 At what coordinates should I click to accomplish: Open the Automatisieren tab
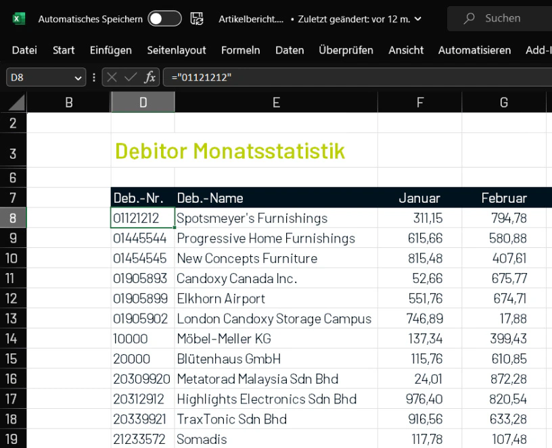click(474, 50)
